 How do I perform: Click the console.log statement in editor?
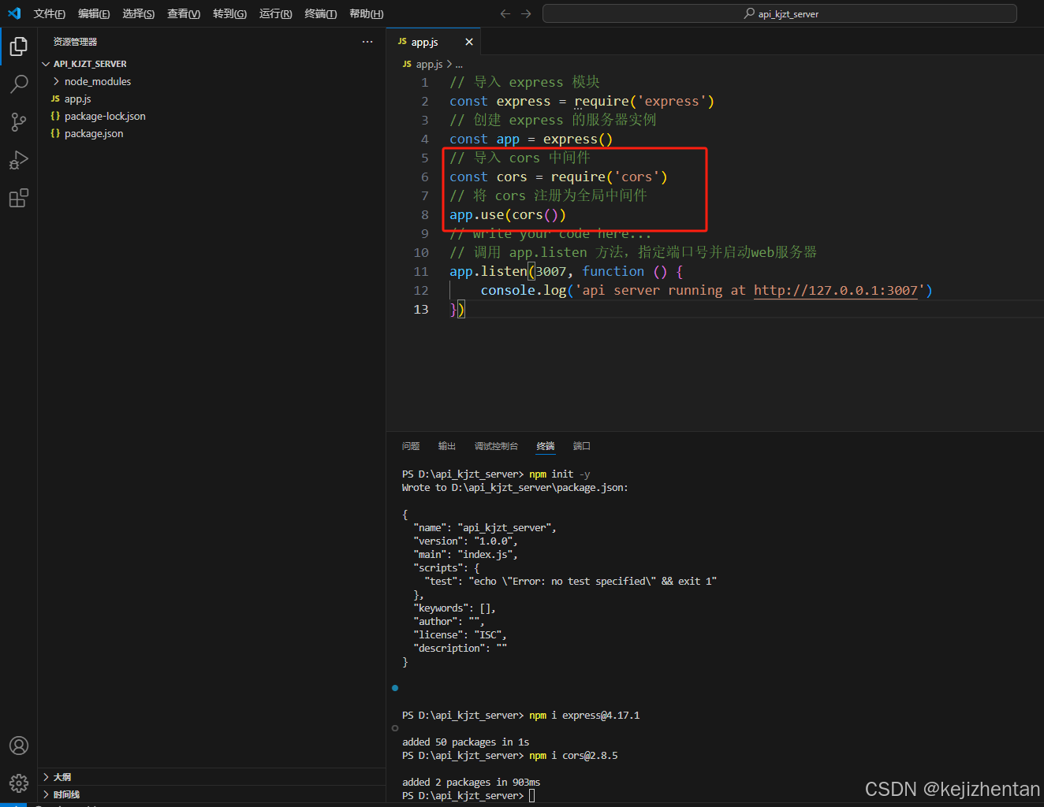(x=707, y=290)
